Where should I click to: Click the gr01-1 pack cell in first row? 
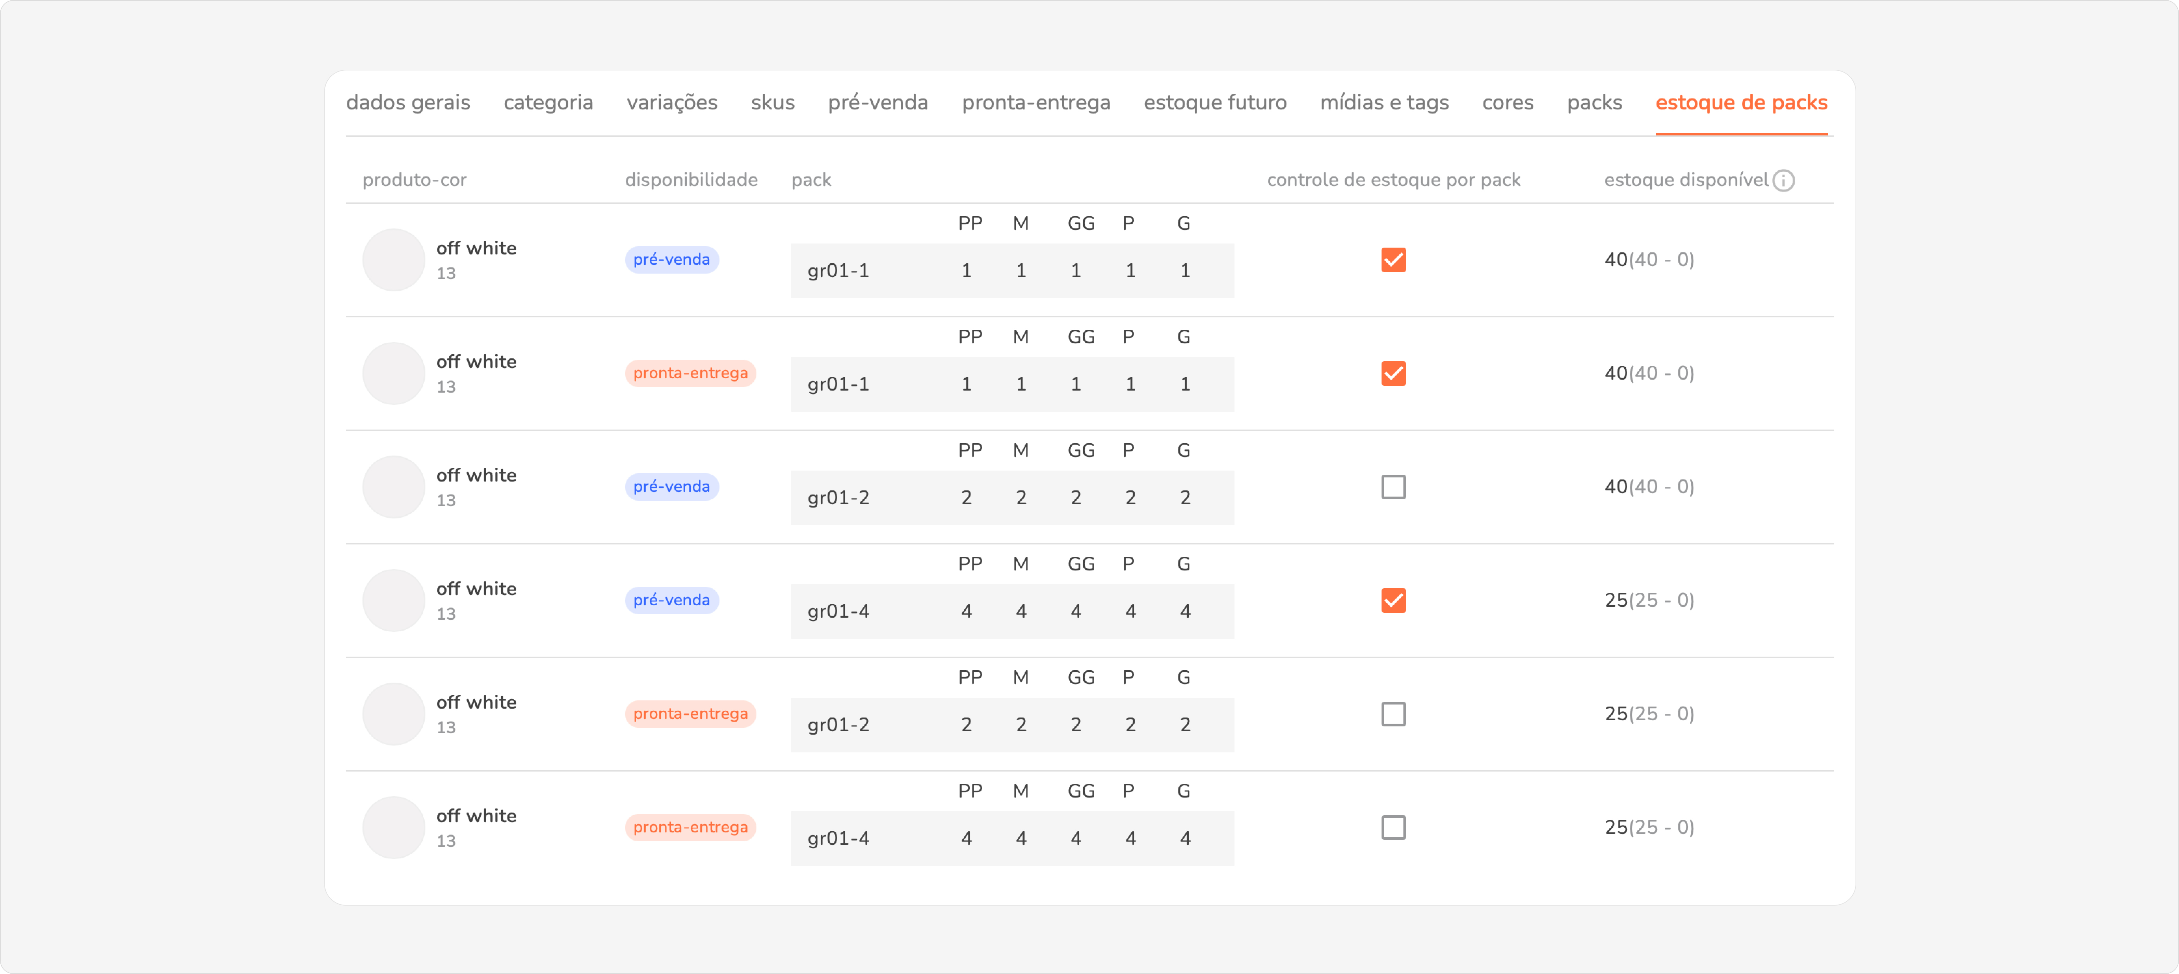click(837, 271)
